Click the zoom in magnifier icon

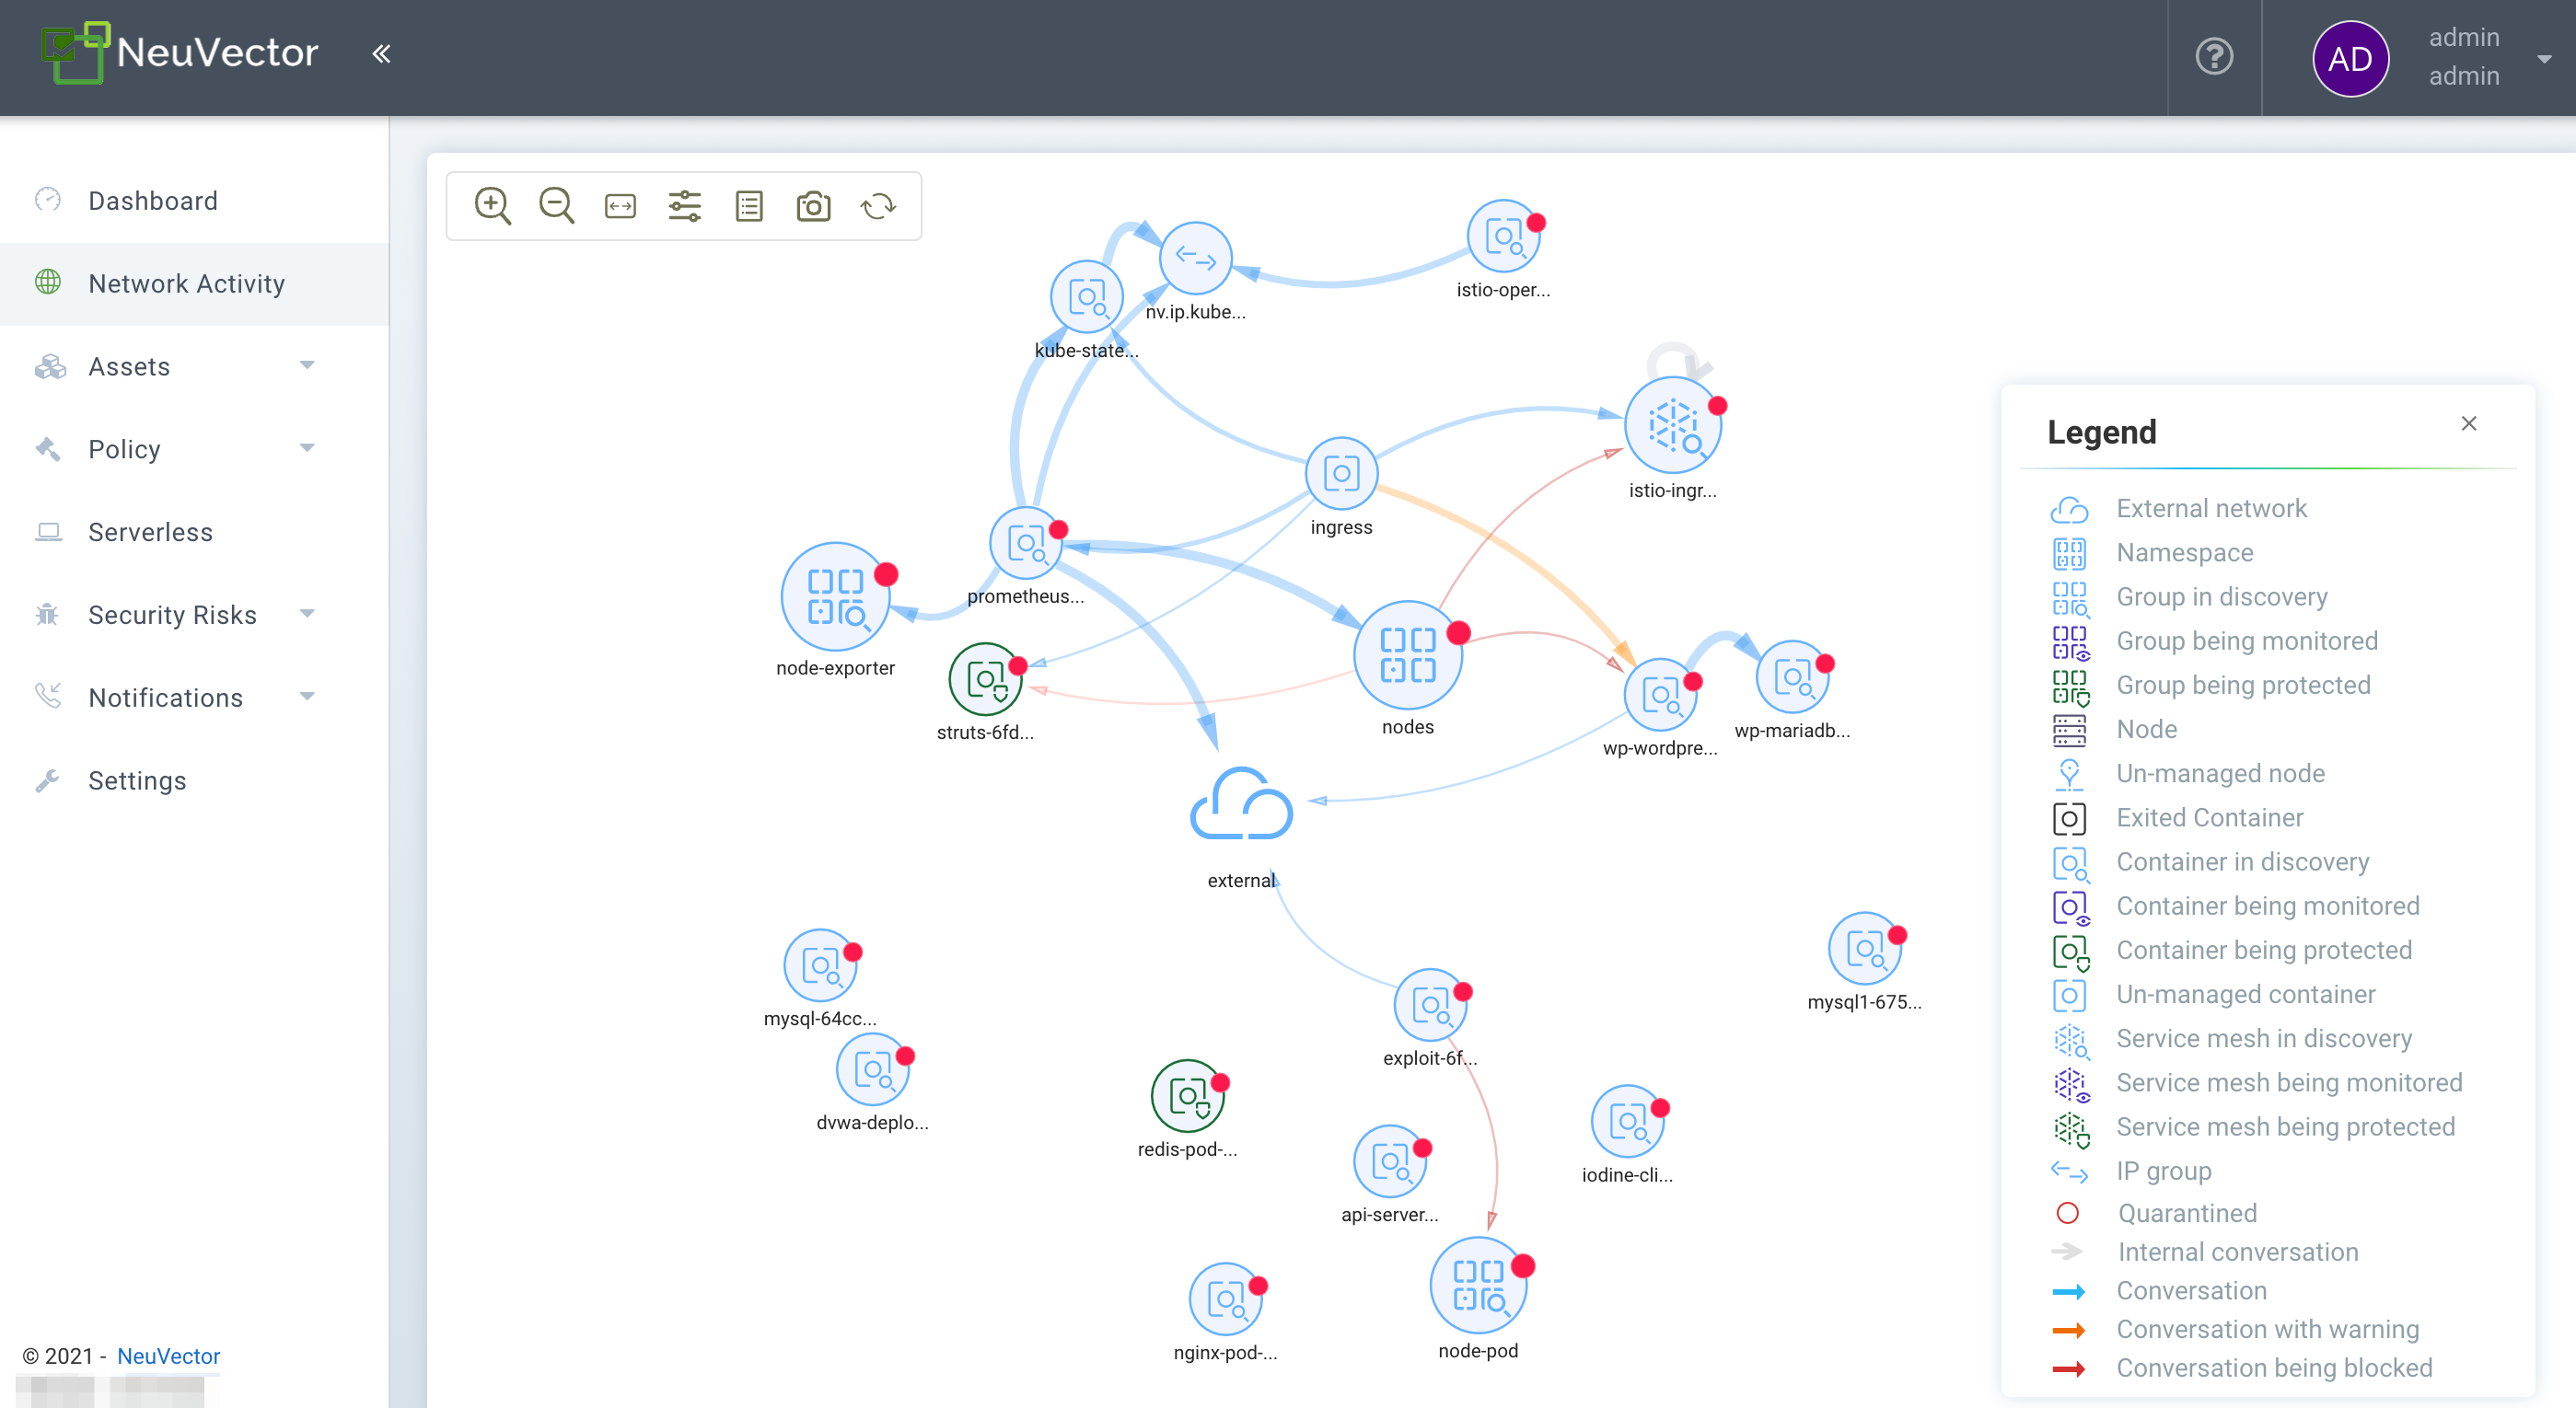pyautogui.click(x=492, y=206)
